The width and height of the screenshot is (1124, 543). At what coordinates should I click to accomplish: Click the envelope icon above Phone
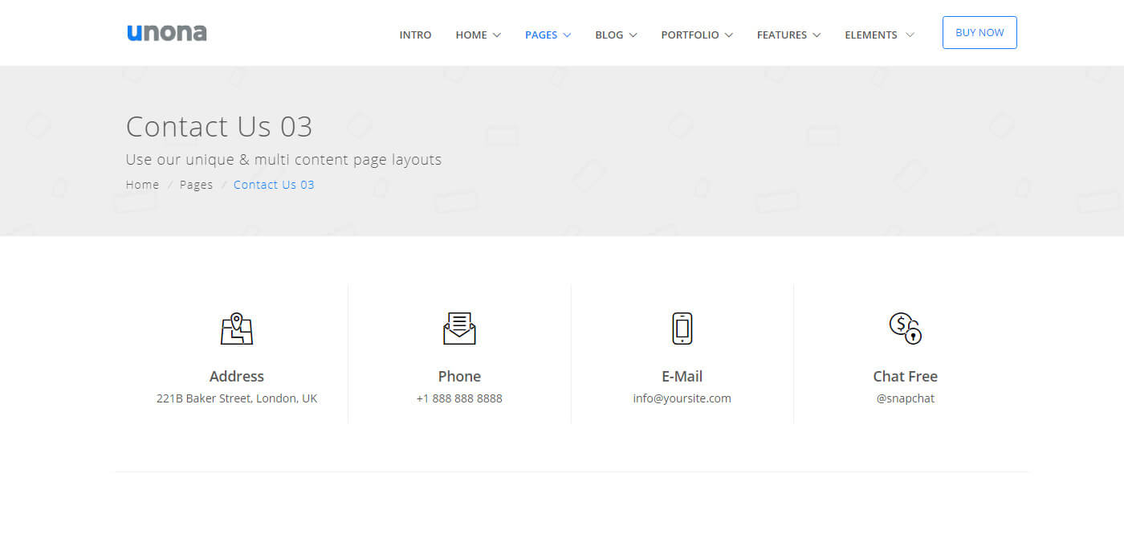459,328
